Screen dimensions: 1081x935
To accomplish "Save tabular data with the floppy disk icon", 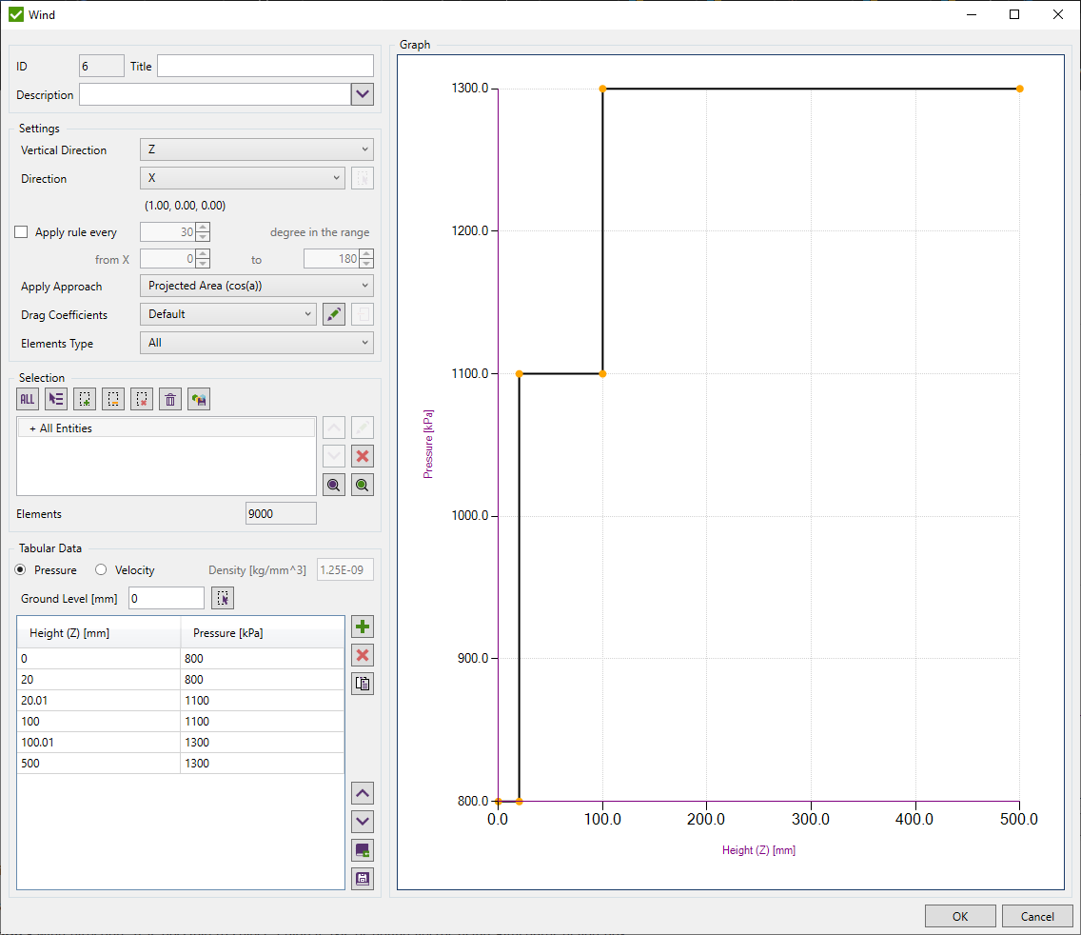I will pos(362,878).
